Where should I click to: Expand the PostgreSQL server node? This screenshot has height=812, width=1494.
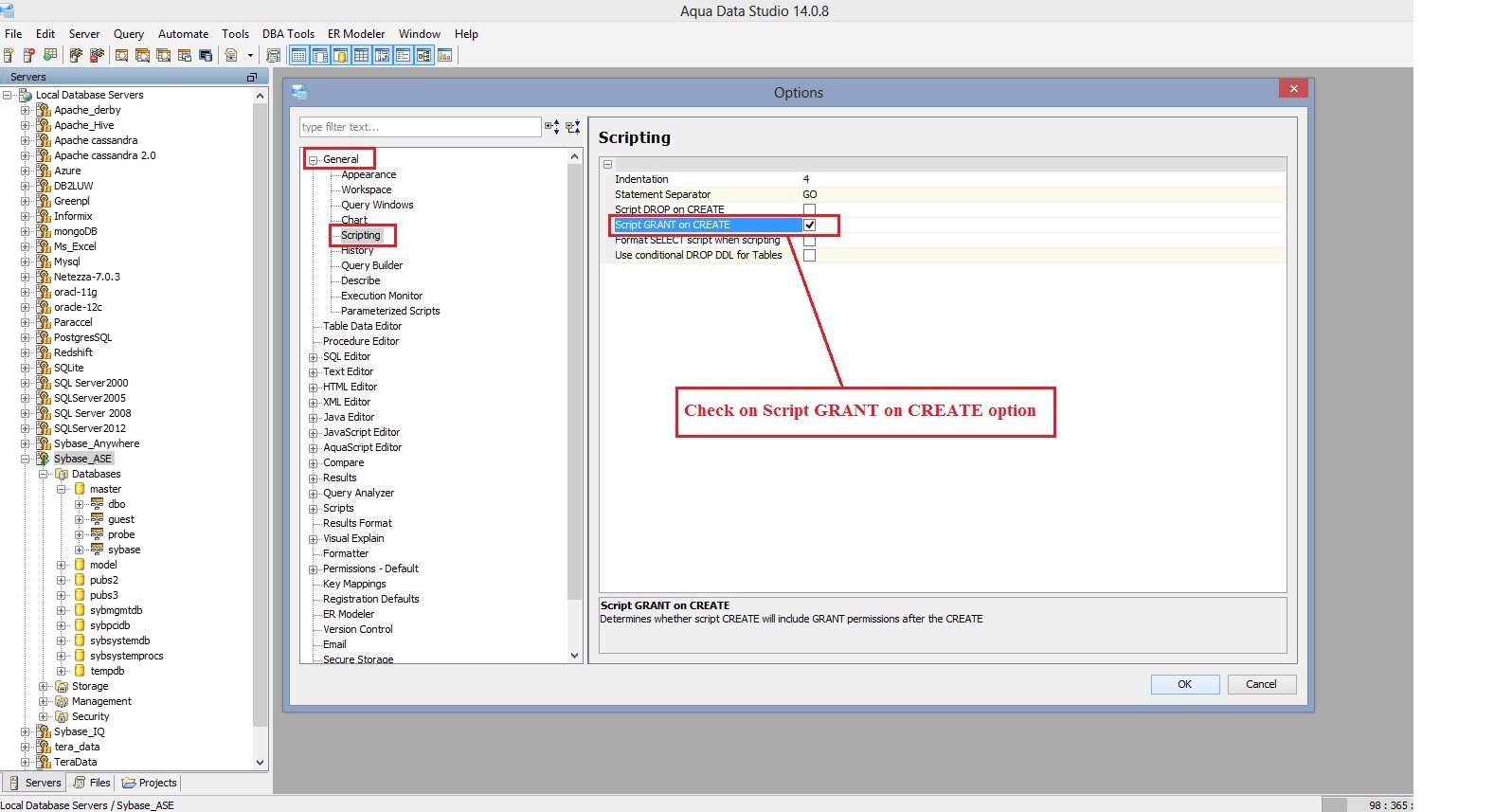tap(26, 338)
